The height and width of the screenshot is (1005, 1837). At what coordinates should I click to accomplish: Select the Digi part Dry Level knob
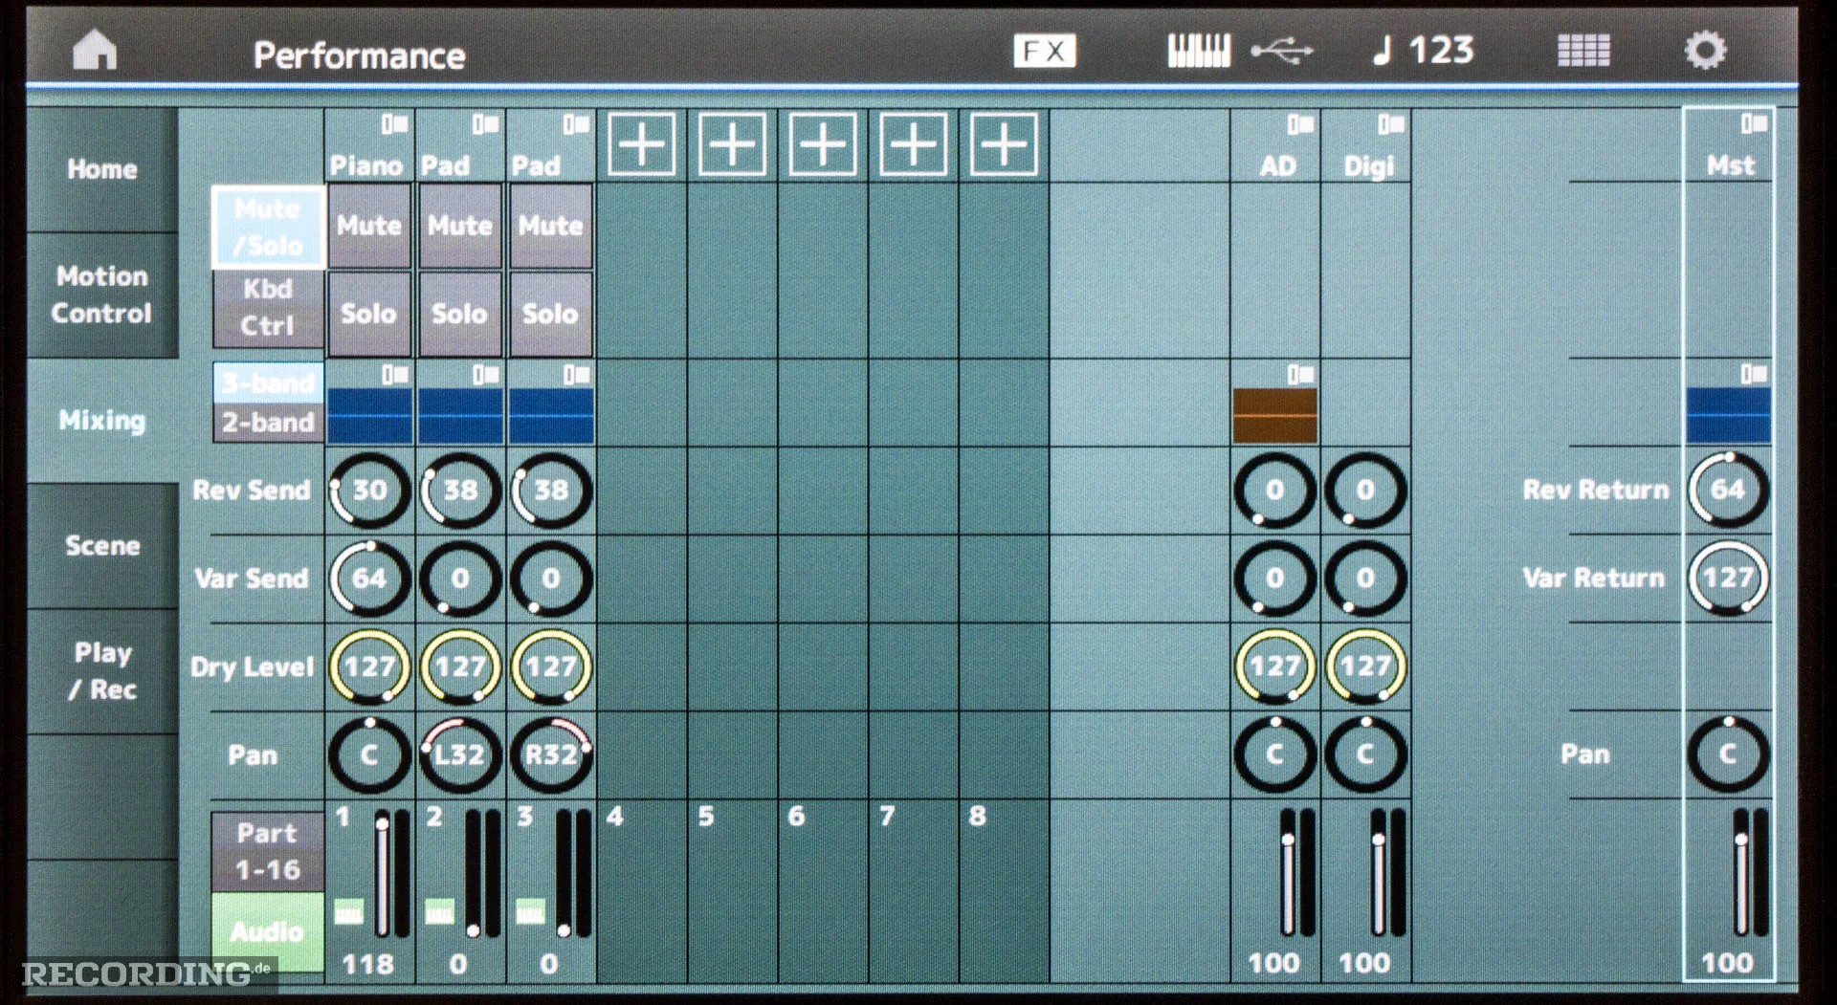[1365, 666]
